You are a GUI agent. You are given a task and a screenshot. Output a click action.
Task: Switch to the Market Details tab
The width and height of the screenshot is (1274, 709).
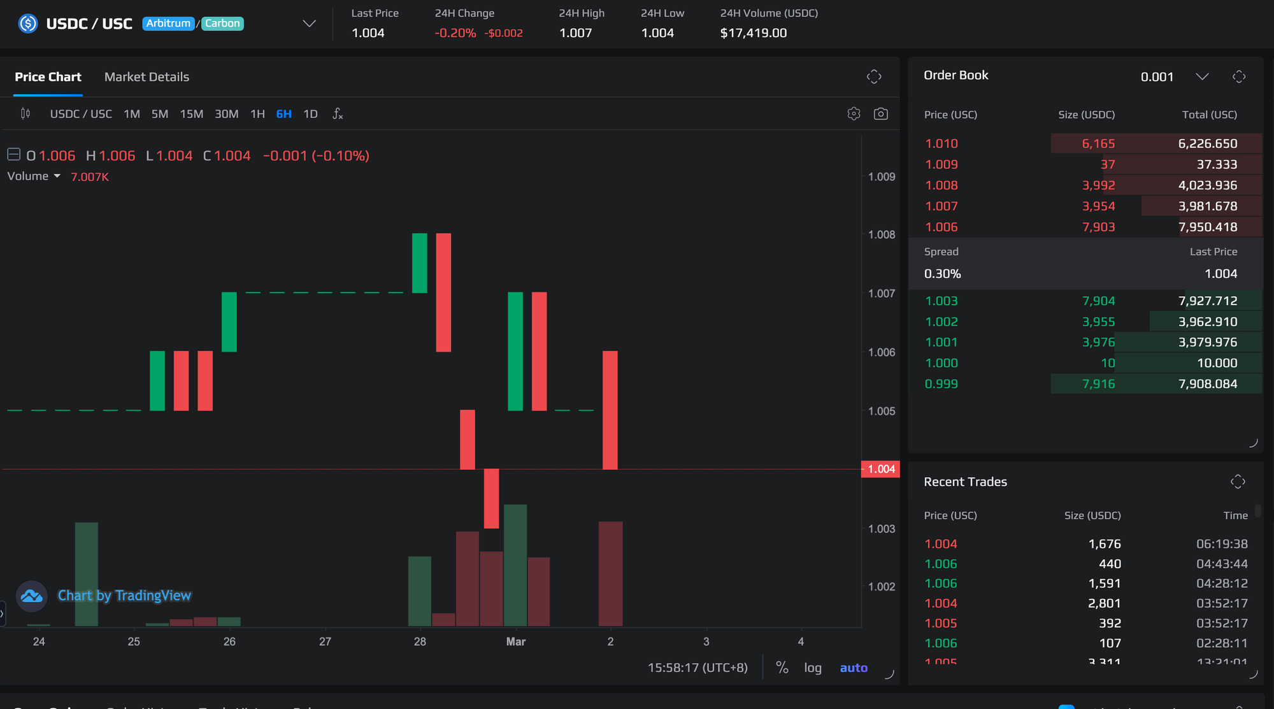147,77
